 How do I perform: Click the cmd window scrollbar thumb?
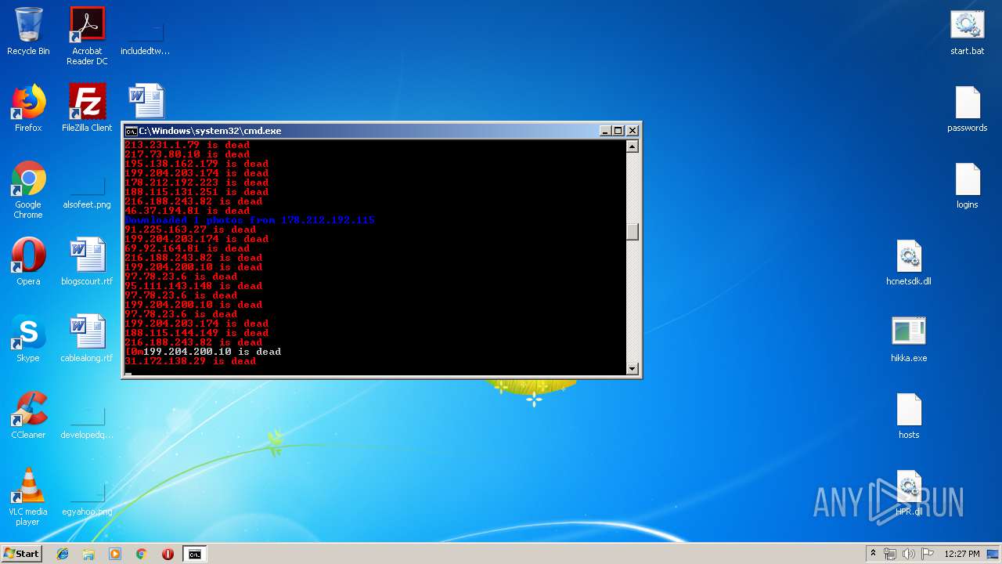(x=633, y=232)
